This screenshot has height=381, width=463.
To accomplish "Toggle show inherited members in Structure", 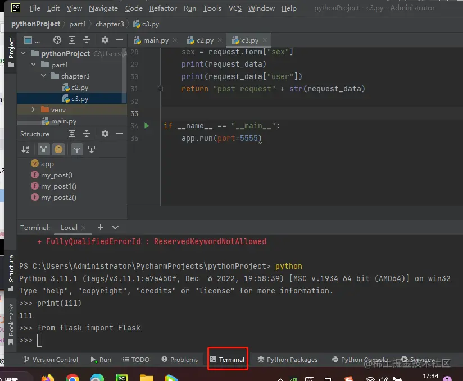I will click(44, 149).
